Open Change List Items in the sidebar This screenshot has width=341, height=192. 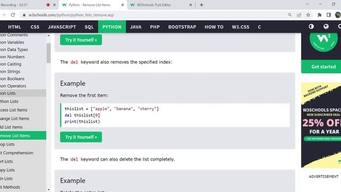23,118
